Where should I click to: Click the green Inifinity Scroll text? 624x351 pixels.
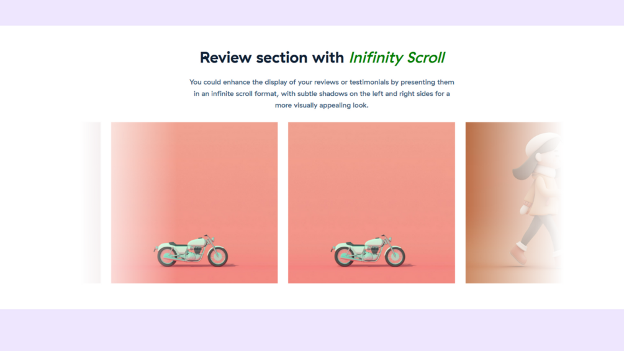pyautogui.click(x=397, y=58)
